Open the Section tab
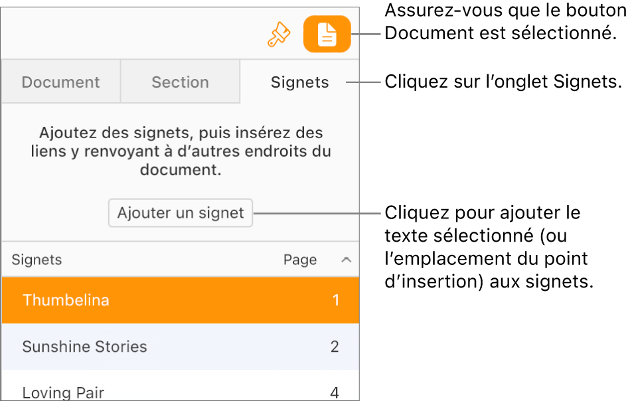The width and height of the screenshot is (632, 401). [180, 82]
